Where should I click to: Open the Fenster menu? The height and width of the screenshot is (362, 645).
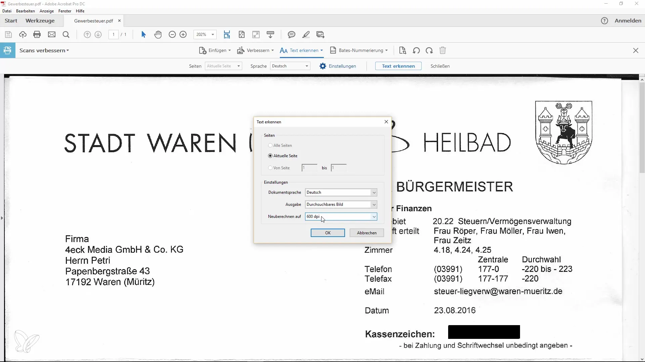[65, 11]
